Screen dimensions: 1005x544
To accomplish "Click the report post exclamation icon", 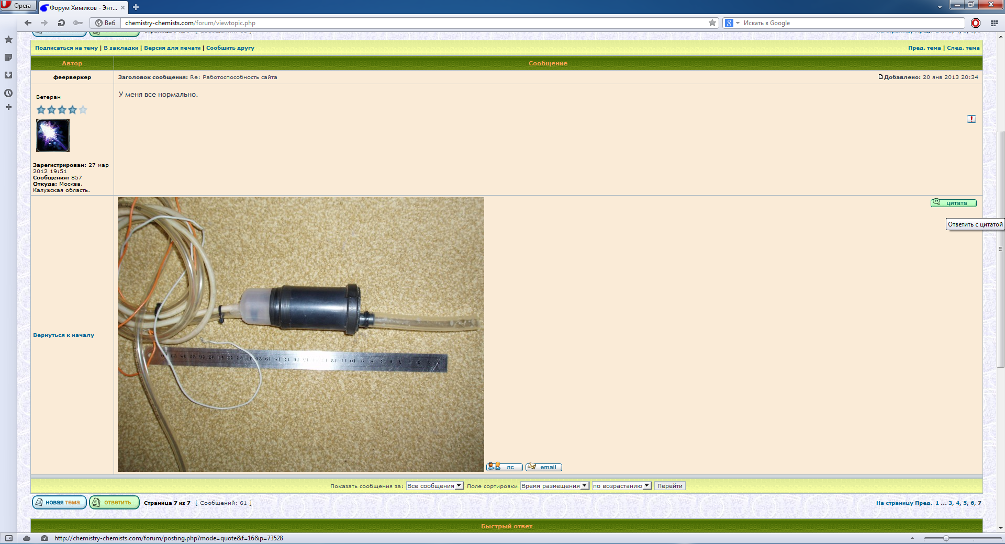I will pos(971,119).
